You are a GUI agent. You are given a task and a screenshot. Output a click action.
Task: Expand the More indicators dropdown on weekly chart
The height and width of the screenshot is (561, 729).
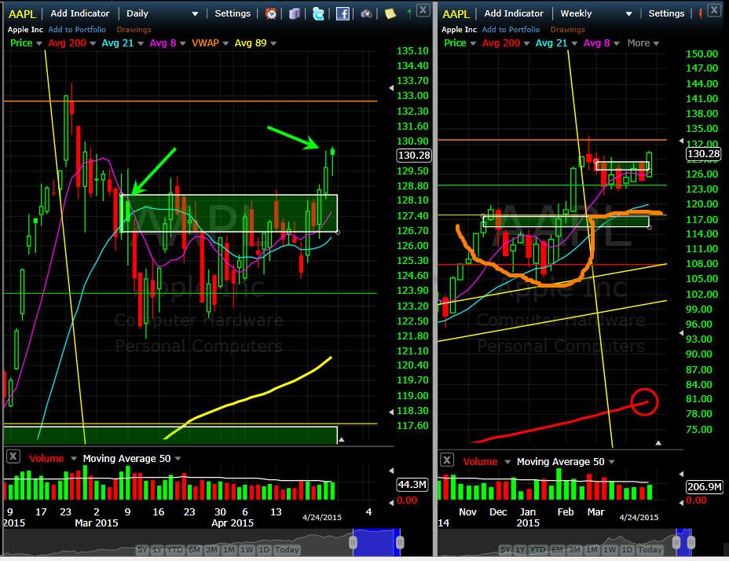click(x=643, y=42)
